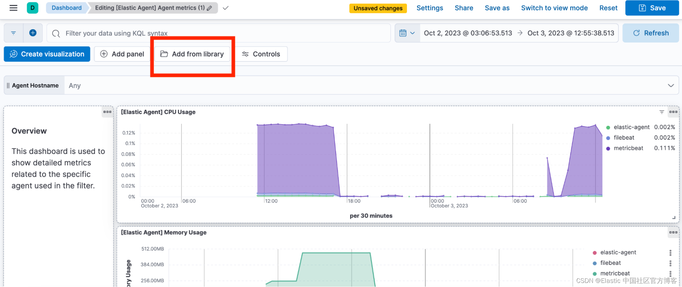
Task: Open filebeat legend options in Memory Usage
Action: pos(670,263)
